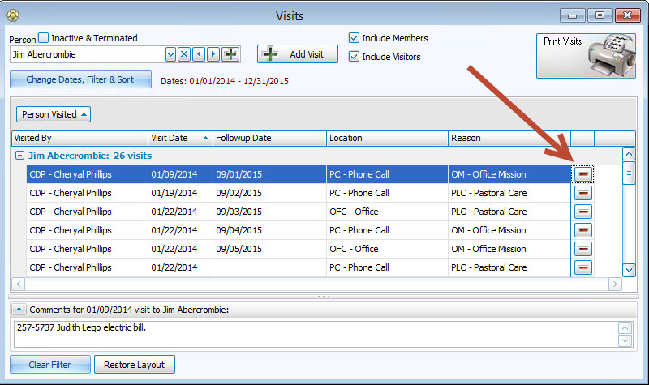Enable the Inactive & Terminated checkbox

tap(44, 38)
